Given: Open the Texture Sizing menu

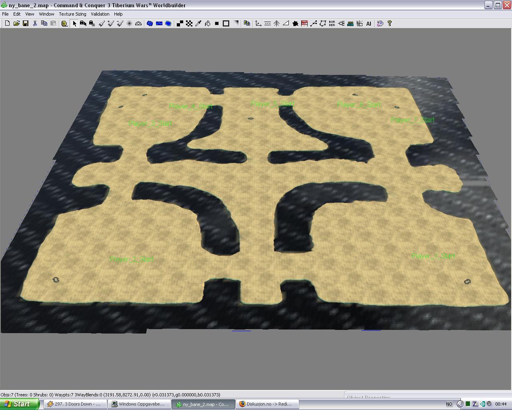Looking at the screenshot, I should [x=72, y=14].
